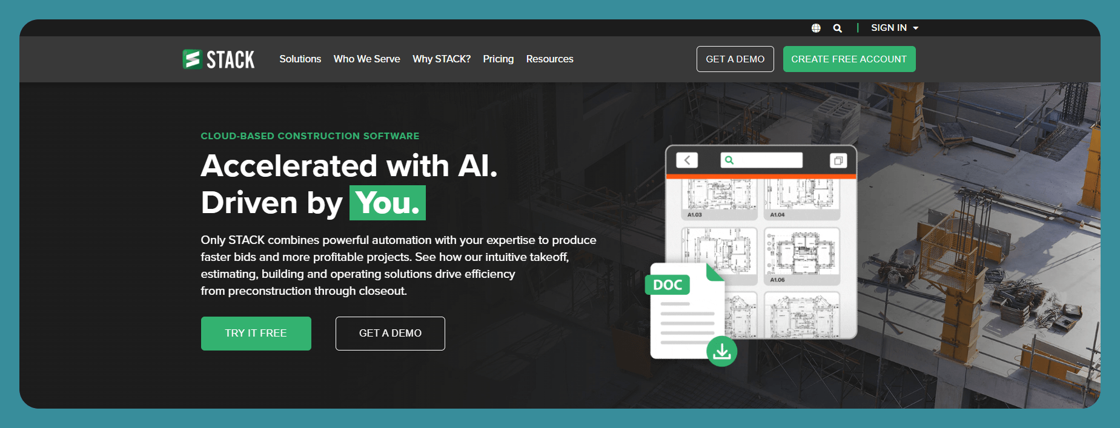Select the A1.06 plan thumbnail
This screenshot has height=428, width=1120.
pyautogui.click(x=802, y=256)
